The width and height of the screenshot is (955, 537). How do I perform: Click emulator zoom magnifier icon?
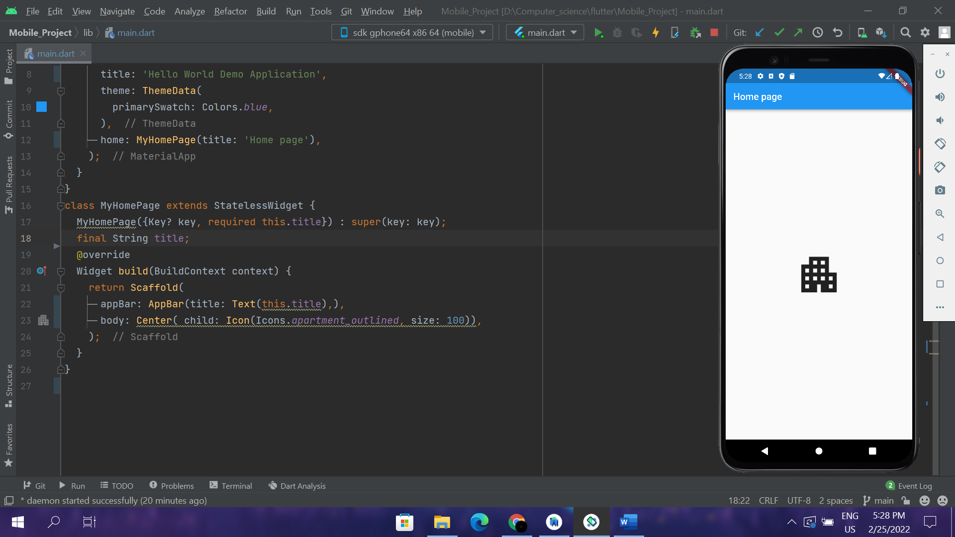tap(940, 214)
